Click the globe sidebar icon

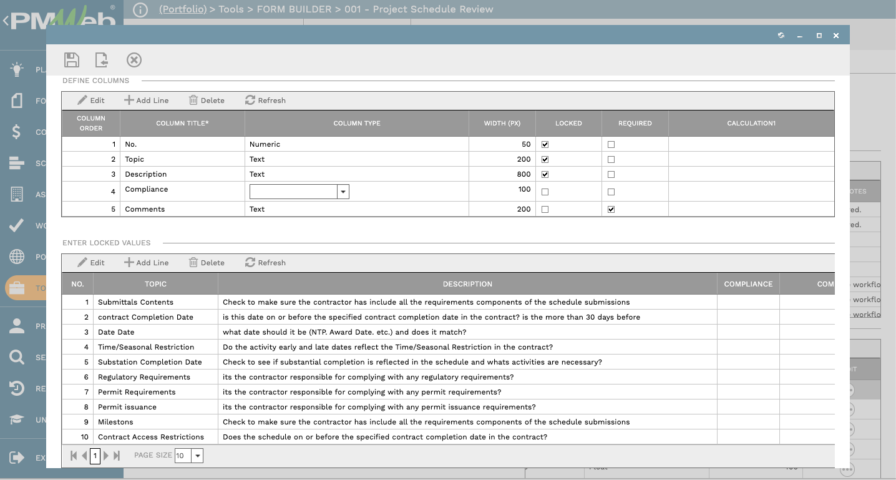tap(17, 257)
